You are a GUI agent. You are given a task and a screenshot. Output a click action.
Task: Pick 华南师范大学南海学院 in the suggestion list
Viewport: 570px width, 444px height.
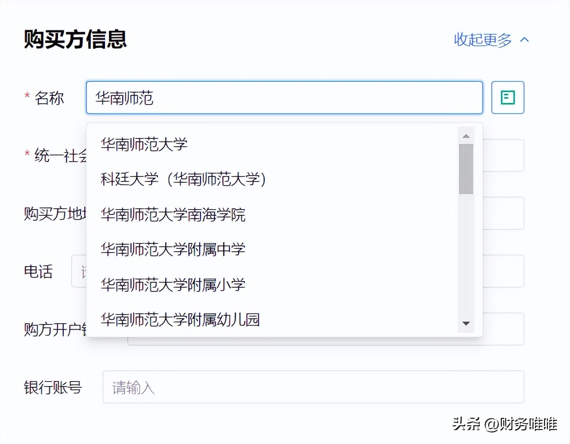pos(173,215)
